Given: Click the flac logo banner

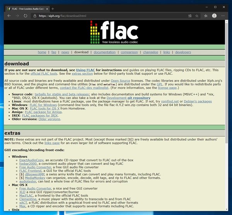Looking at the screenshot, I should point(114,32).
